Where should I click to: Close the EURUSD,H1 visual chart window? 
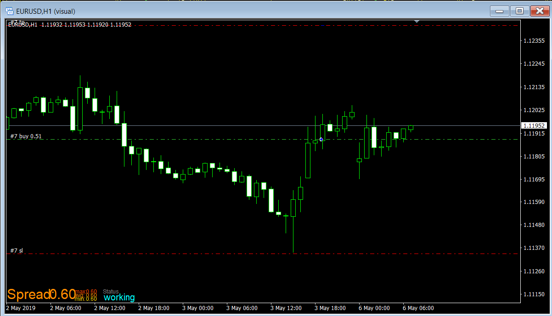click(540, 11)
